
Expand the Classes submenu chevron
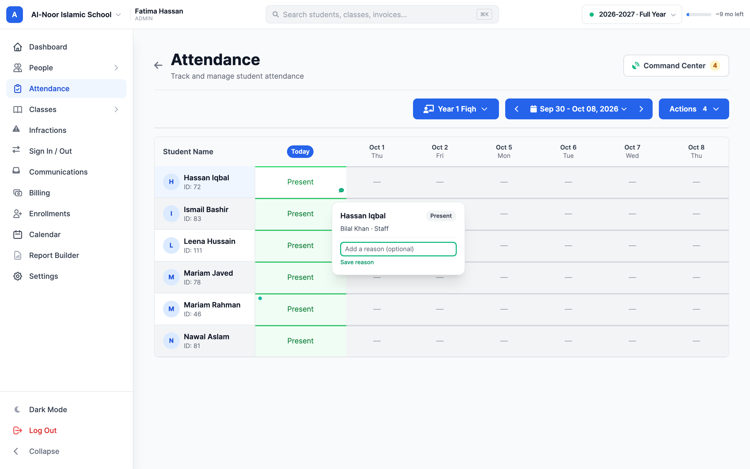[116, 109]
